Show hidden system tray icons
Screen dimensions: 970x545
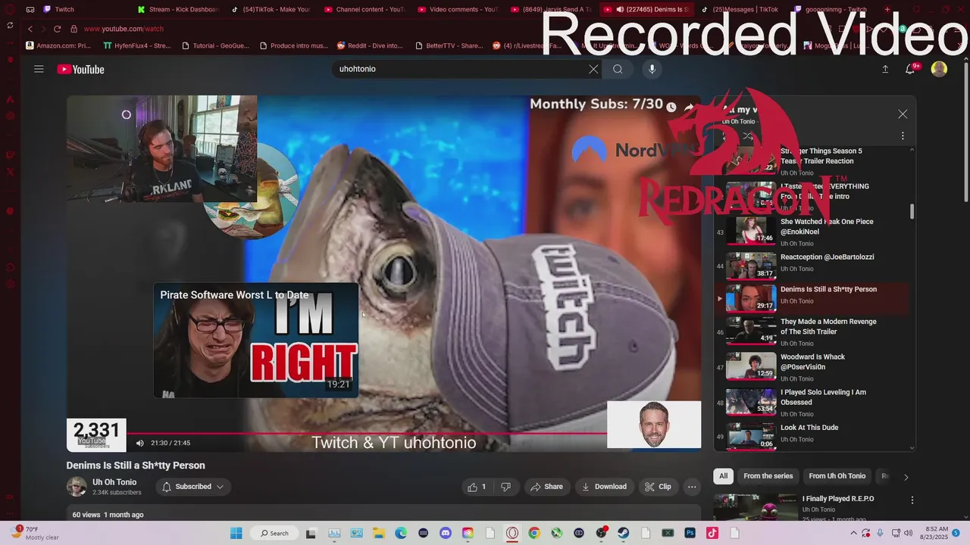click(854, 533)
